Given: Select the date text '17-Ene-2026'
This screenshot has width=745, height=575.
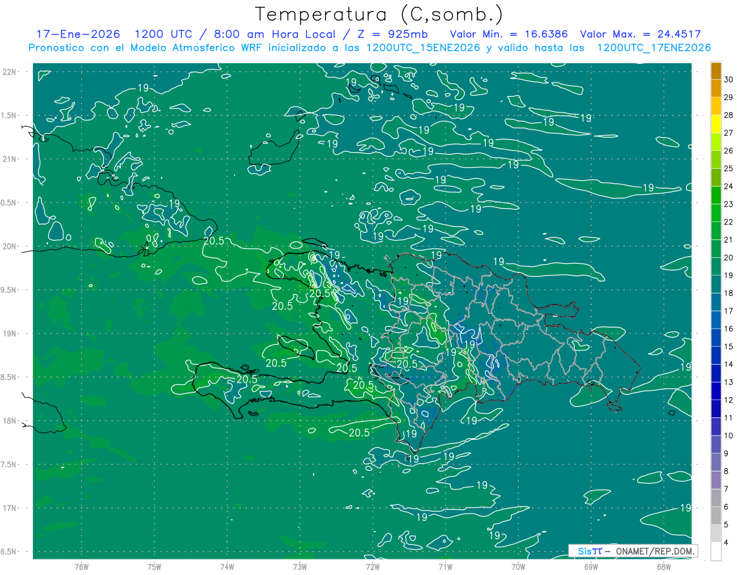Looking at the screenshot, I should (78, 34).
